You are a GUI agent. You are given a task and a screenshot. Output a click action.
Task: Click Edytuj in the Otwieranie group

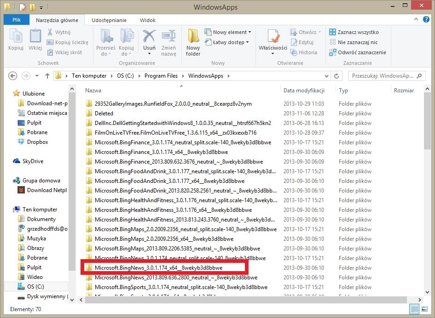[x=302, y=42]
